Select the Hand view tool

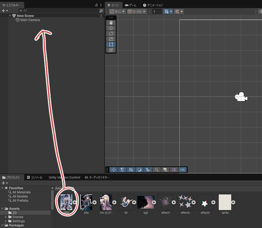[x=111, y=23]
